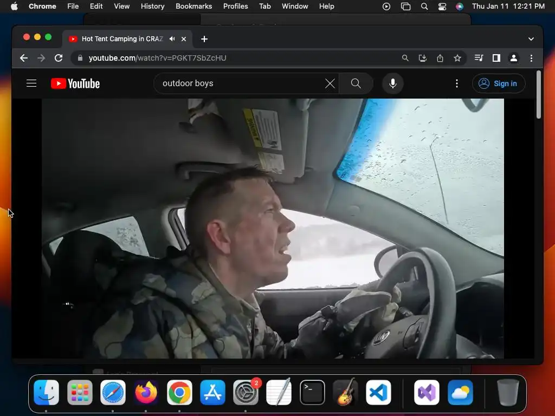Click the Sign in button
The width and height of the screenshot is (555, 416).
(499, 83)
